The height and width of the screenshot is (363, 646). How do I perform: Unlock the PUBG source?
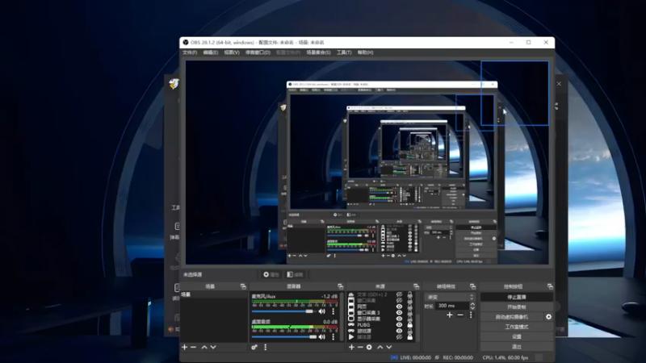(410, 325)
